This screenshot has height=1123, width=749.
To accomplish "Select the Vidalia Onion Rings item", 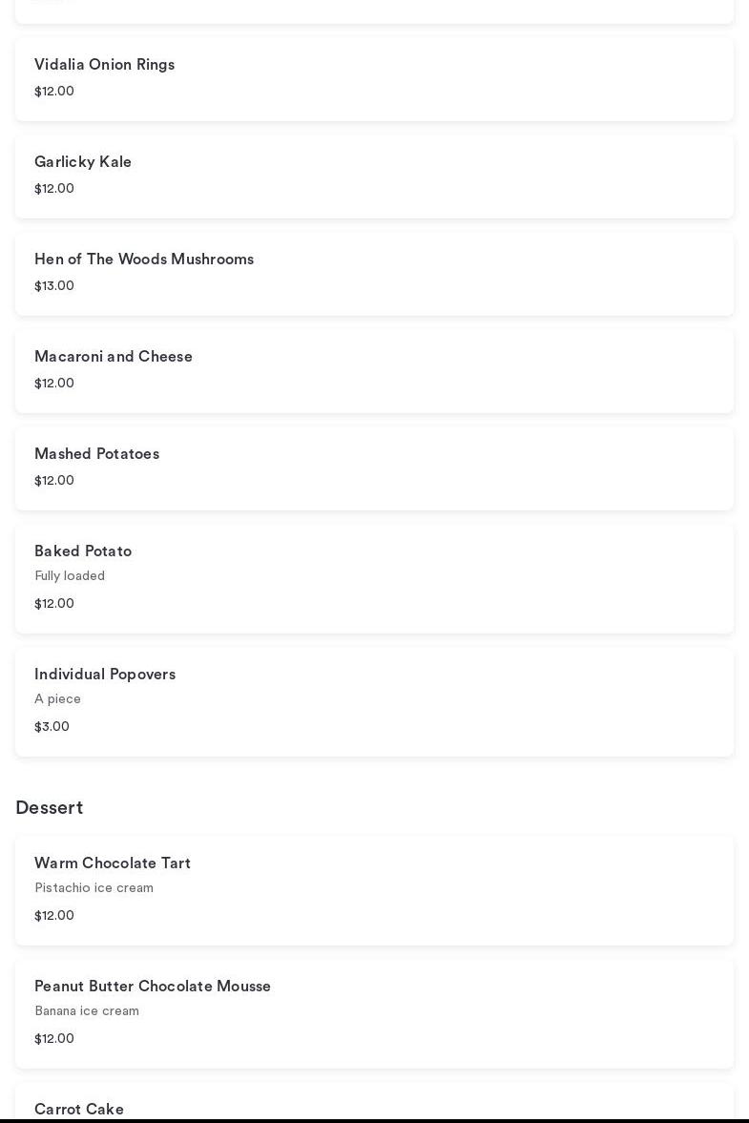I will tap(105, 65).
